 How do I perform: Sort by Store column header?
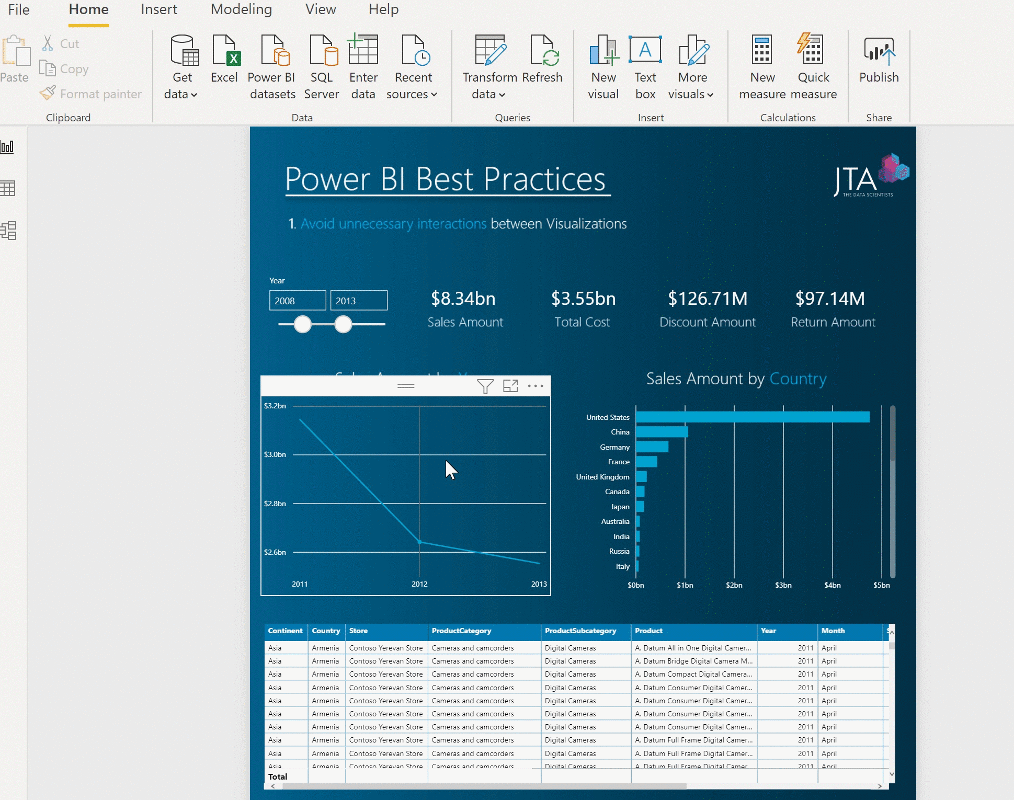tap(386, 631)
